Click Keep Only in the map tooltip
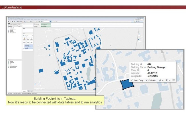The height and width of the screenshot is (116, 186). (x=137, y=80)
